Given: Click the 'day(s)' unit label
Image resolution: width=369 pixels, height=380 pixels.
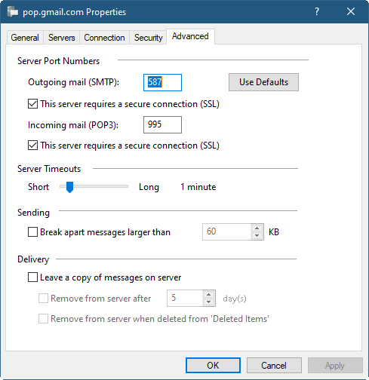Looking at the screenshot, I should [235, 299].
